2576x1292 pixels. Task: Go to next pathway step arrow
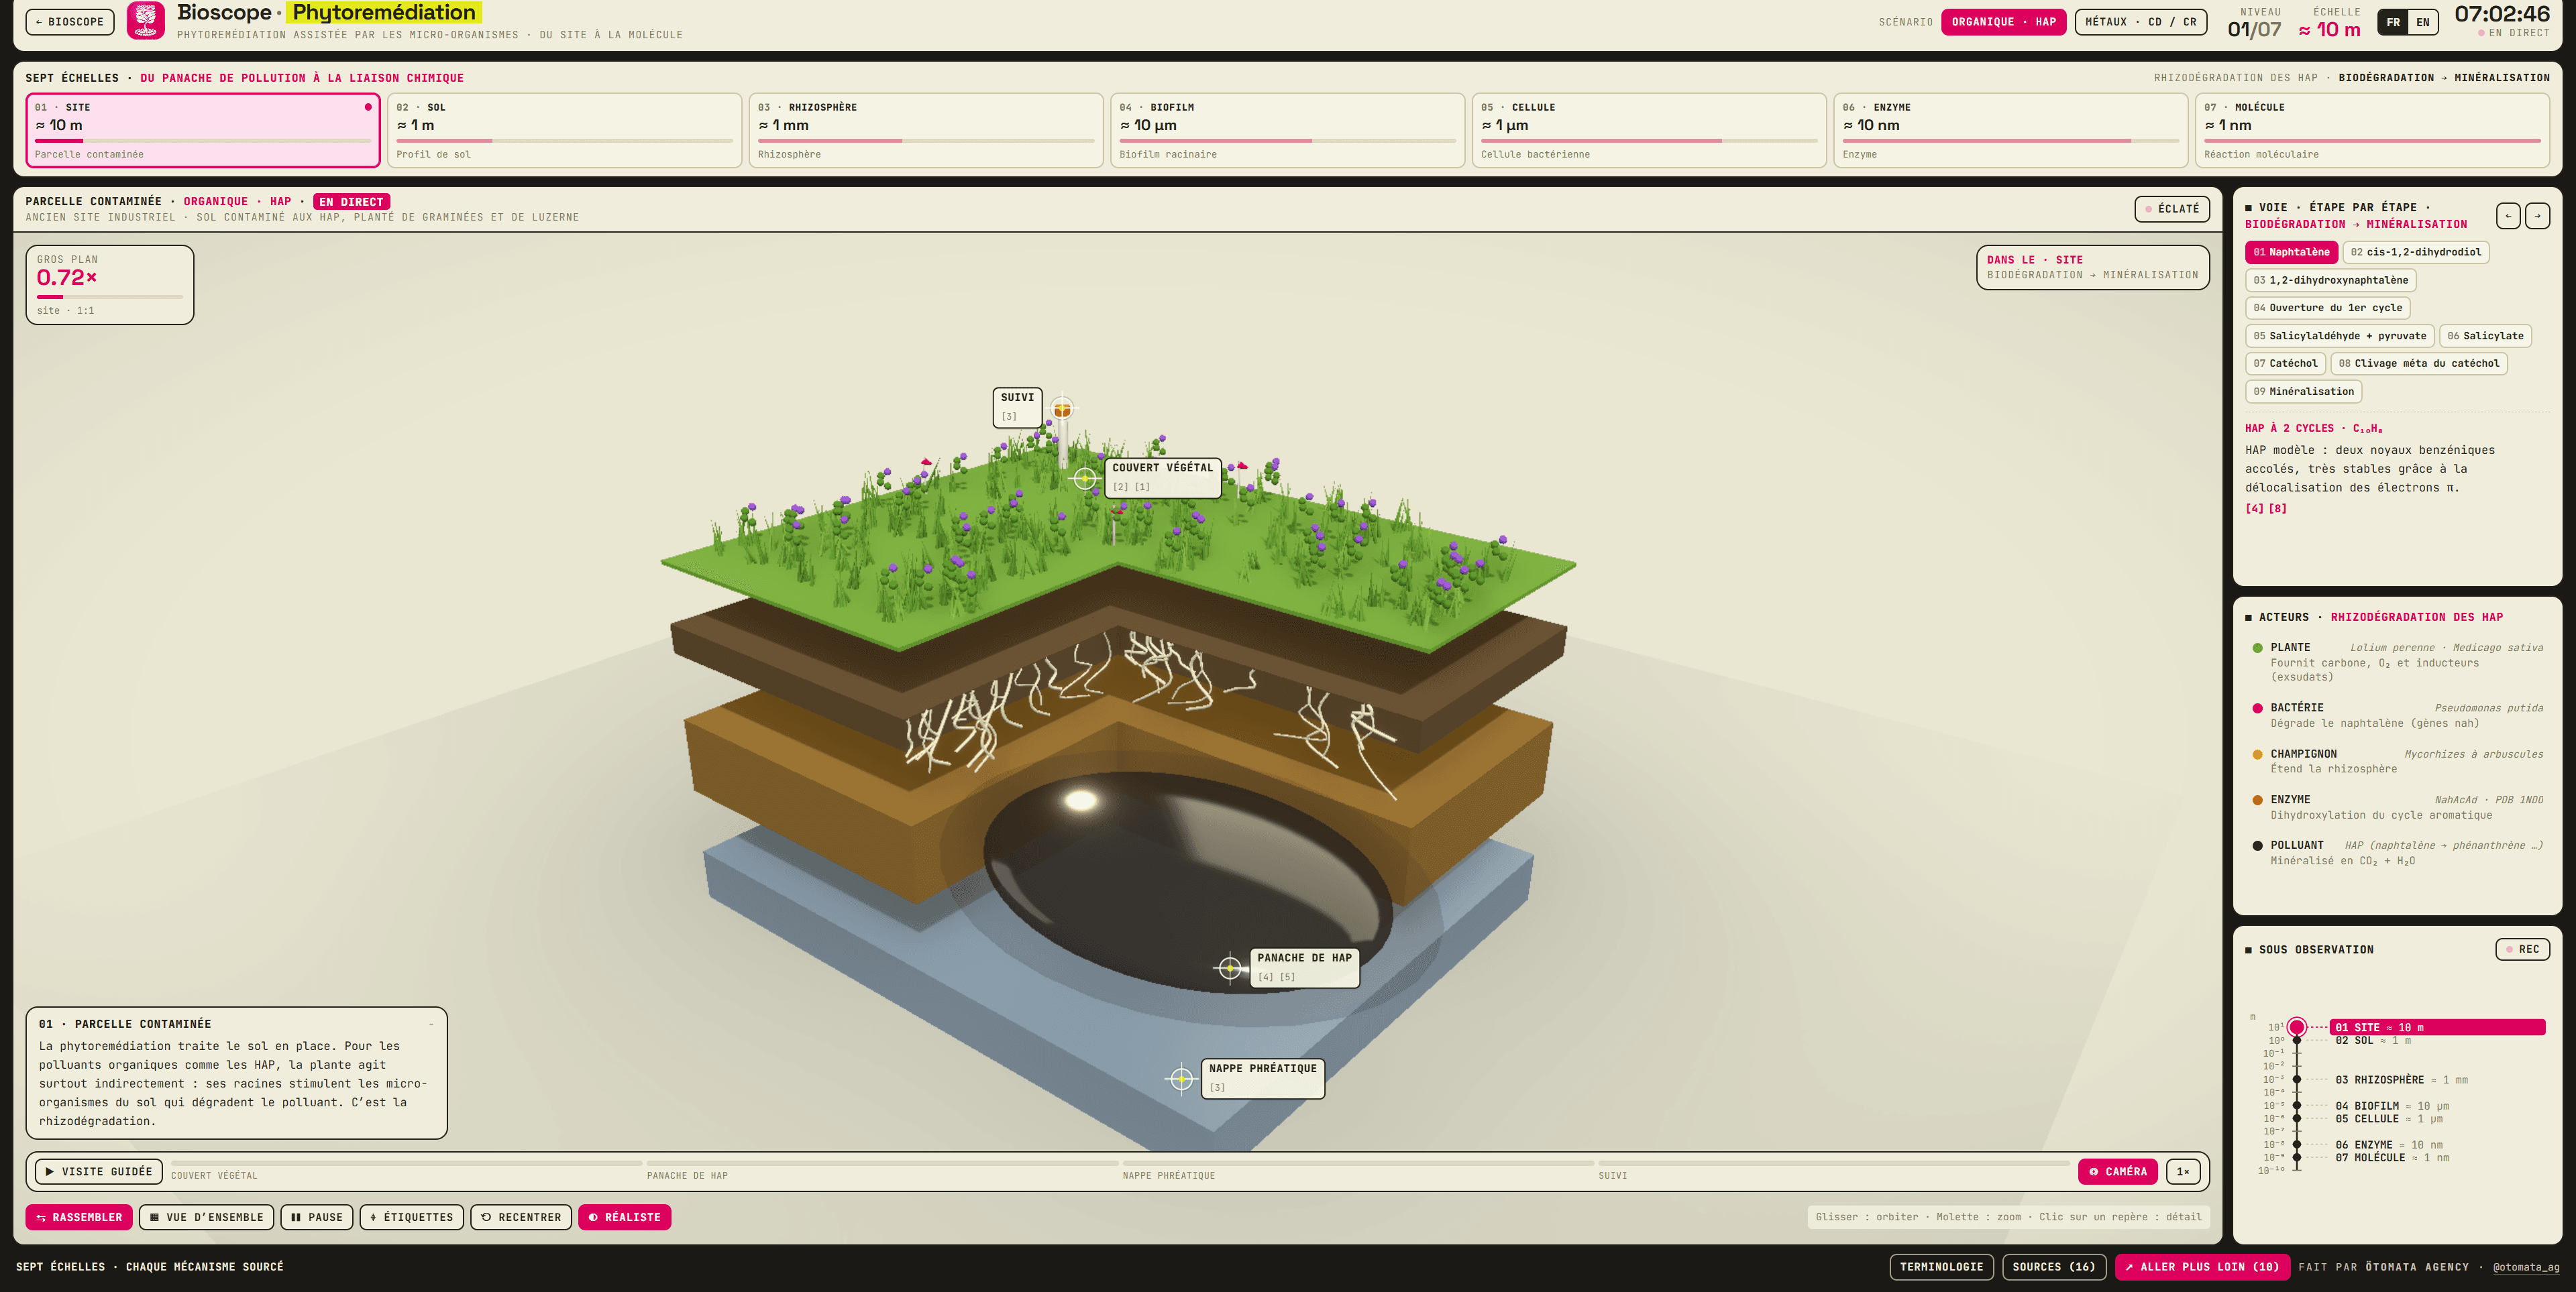pos(2537,216)
